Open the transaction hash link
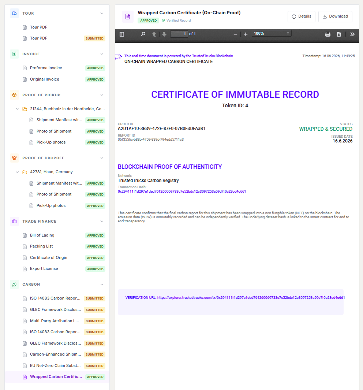Image resolution: width=363 pixels, height=390 pixels. (x=181, y=192)
